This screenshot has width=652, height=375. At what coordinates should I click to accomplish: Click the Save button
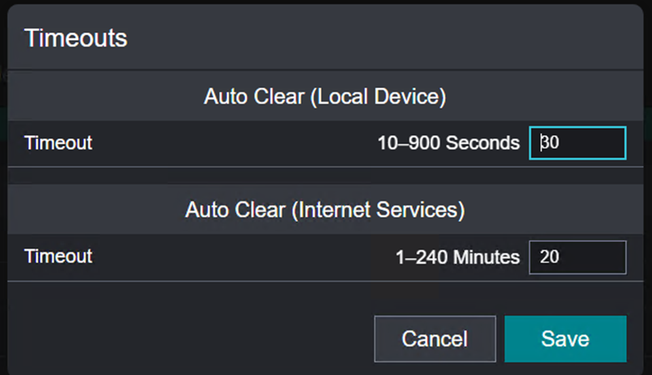(x=565, y=338)
